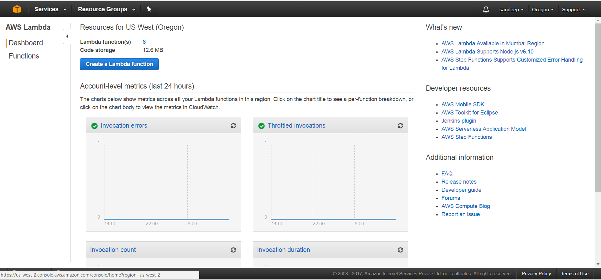
Task: Open the Release notes link
Action: tap(459, 182)
